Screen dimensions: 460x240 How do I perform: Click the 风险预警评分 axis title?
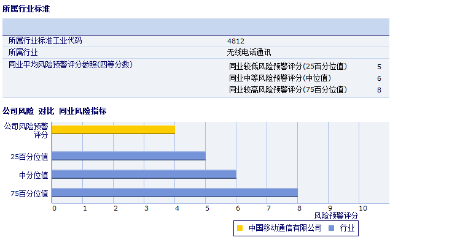click(336, 216)
